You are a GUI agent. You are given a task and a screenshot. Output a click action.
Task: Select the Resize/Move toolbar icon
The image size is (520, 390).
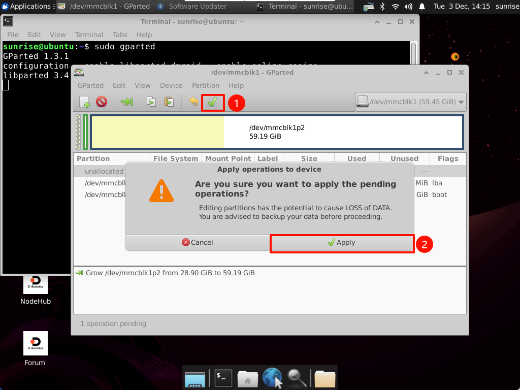tap(126, 102)
